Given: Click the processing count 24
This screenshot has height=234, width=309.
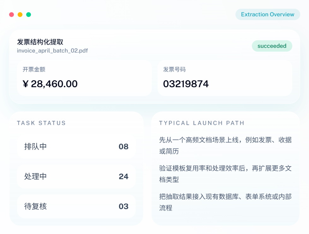Looking at the screenshot, I should coord(124,177).
